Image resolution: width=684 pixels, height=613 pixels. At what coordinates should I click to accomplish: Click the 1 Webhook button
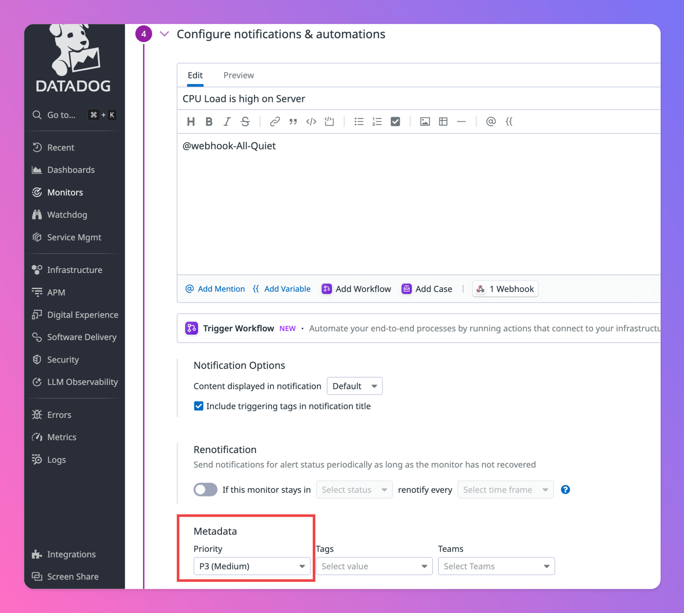click(505, 289)
